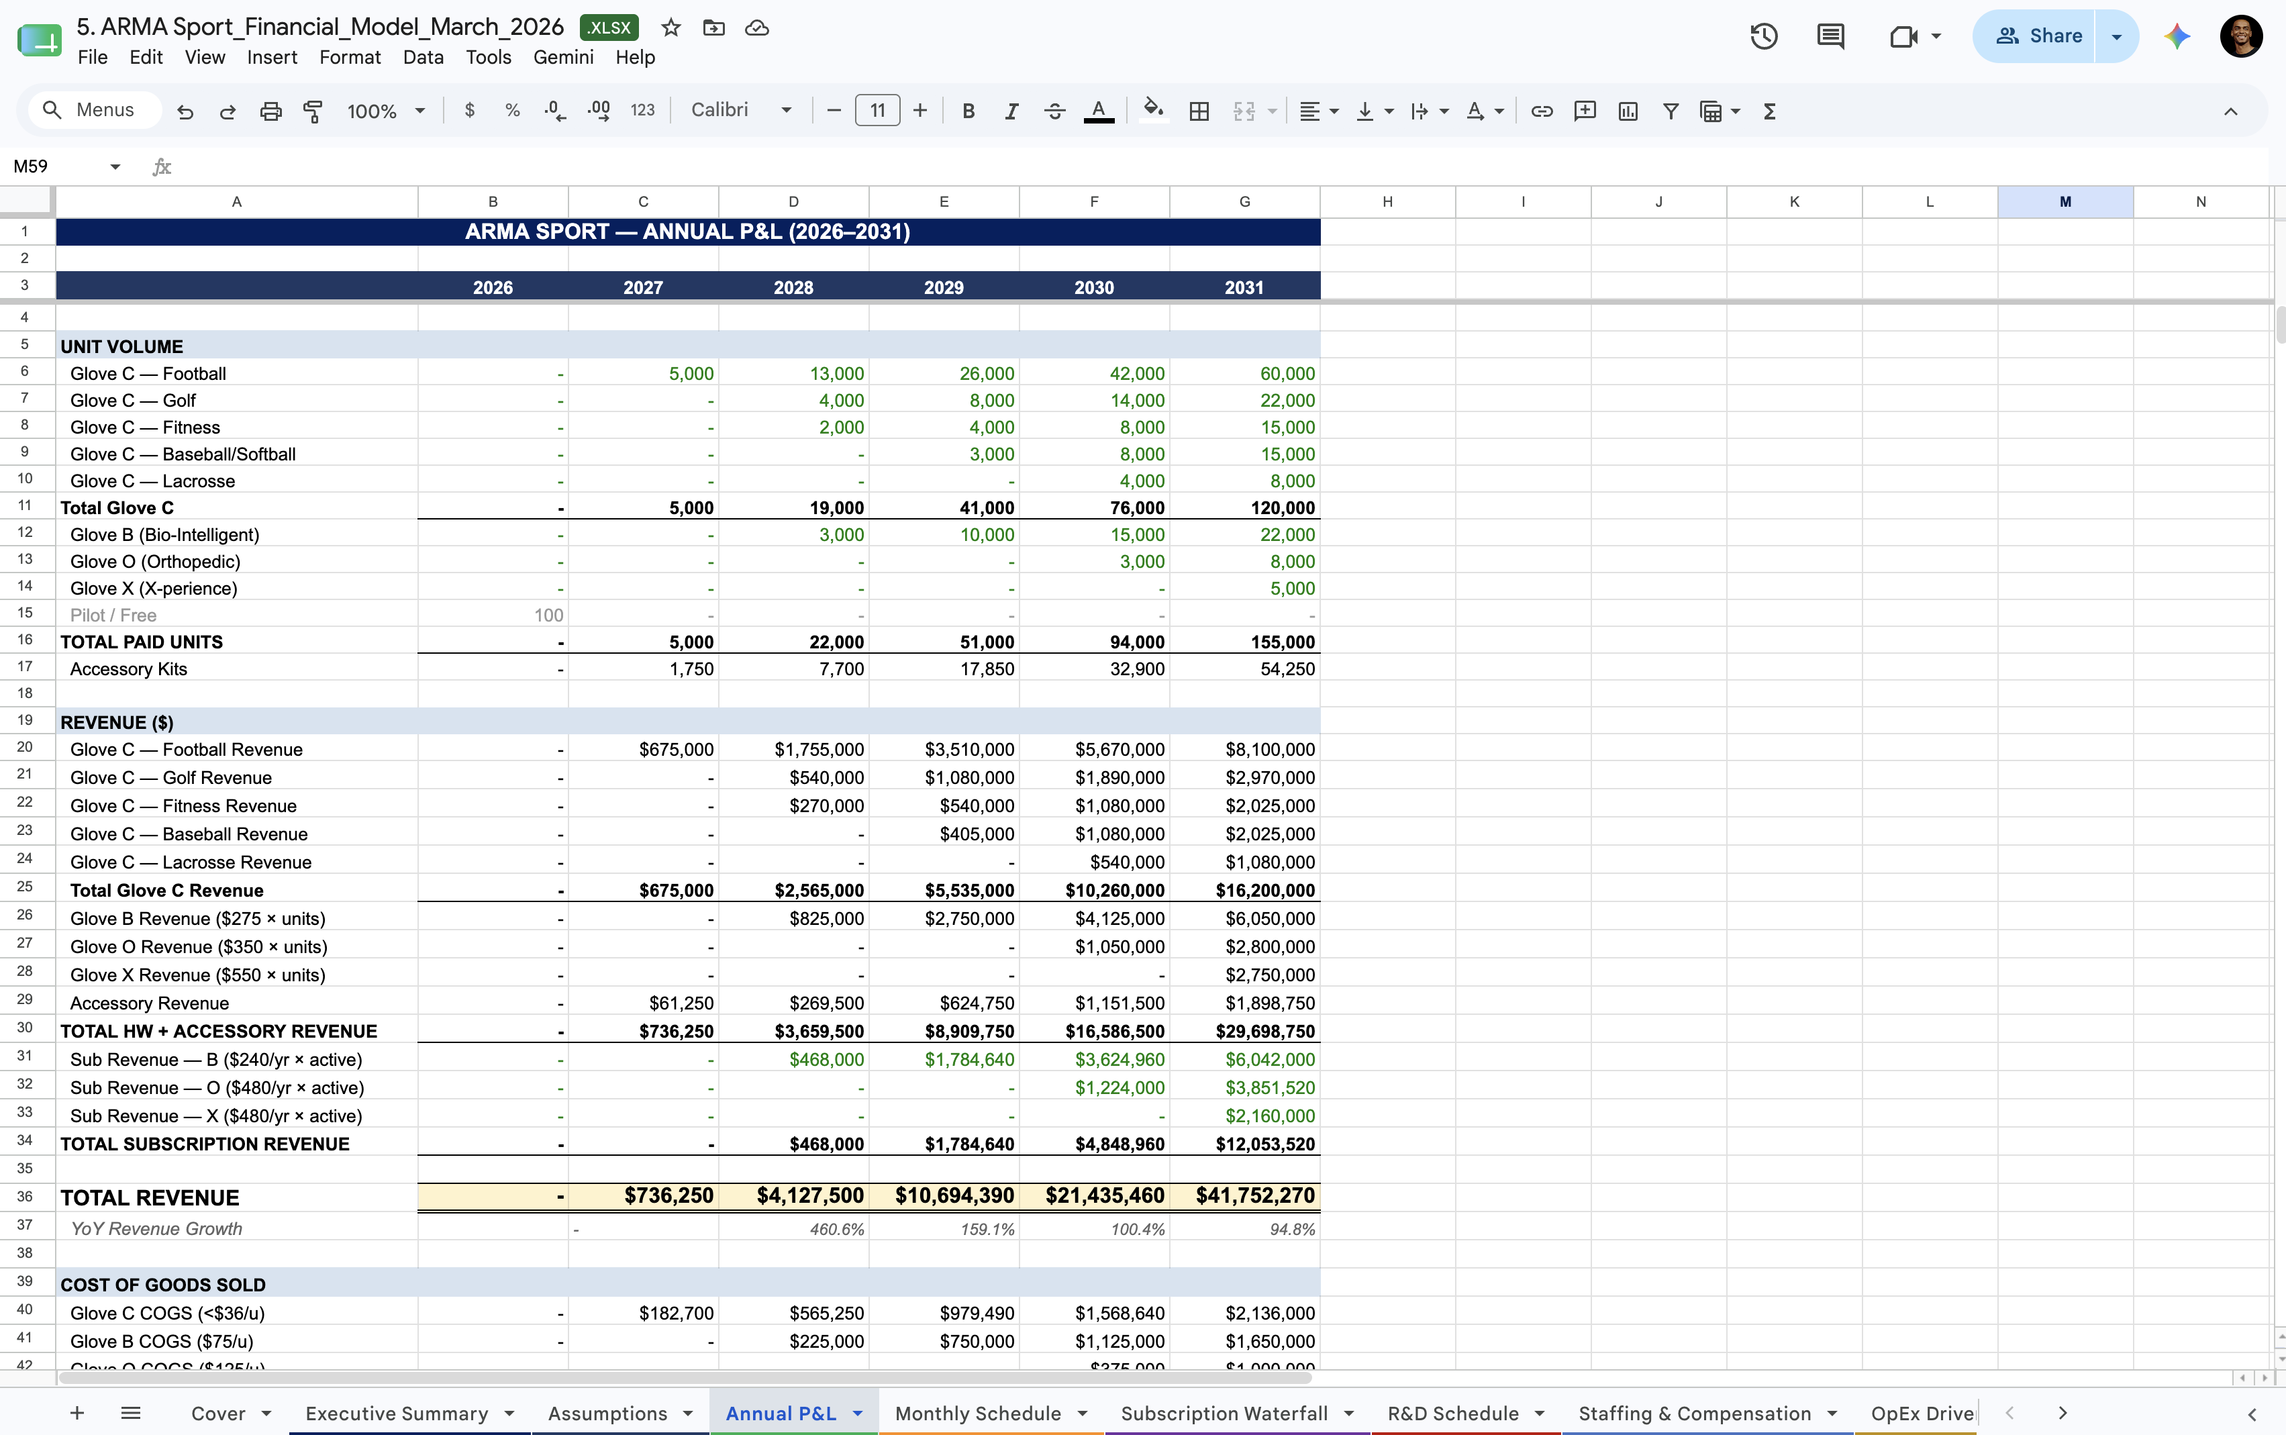Click the font size field showing 11
This screenshot has width=2286, height=1435.
point(878,110)
